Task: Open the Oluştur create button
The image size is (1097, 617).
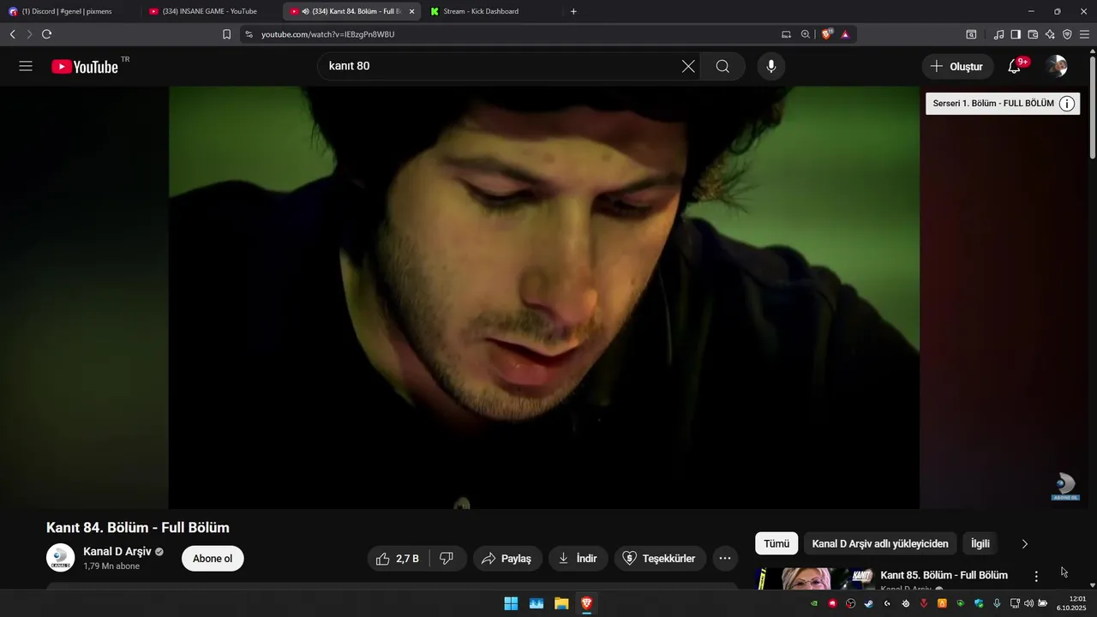Action: (957, 66)
